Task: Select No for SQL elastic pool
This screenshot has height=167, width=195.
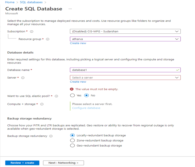Action: pyautogui.click(x=87, y=95)
